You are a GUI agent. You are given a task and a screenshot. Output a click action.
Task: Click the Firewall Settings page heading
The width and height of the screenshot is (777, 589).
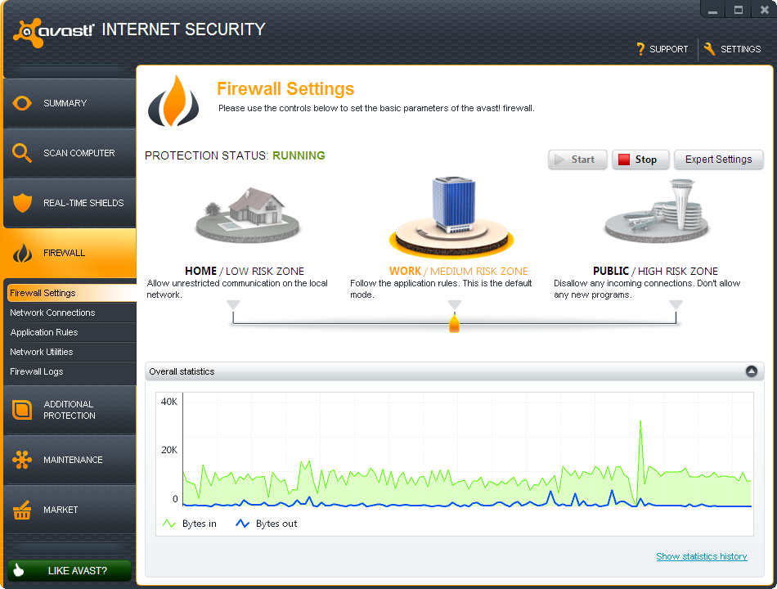[285, 88]
